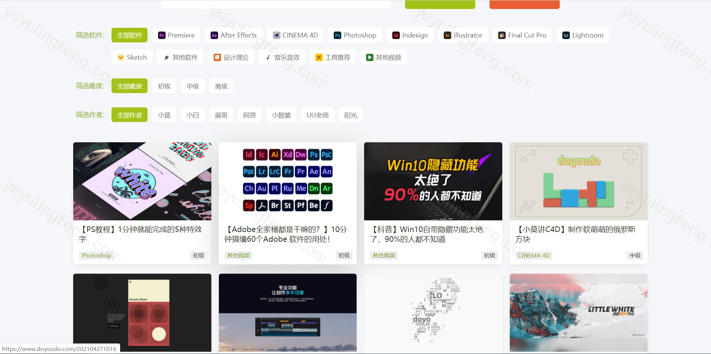Filter by Final Cut Pro
Viewport: 711px width, 354px height.
522,35
